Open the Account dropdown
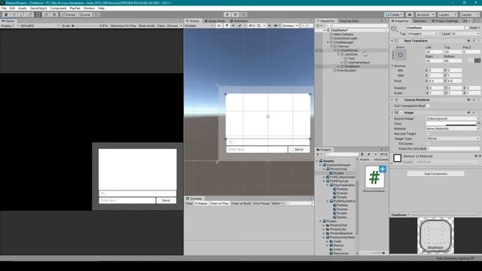The width and height of the screenshot is (482, 271). (x=425, y=14)
